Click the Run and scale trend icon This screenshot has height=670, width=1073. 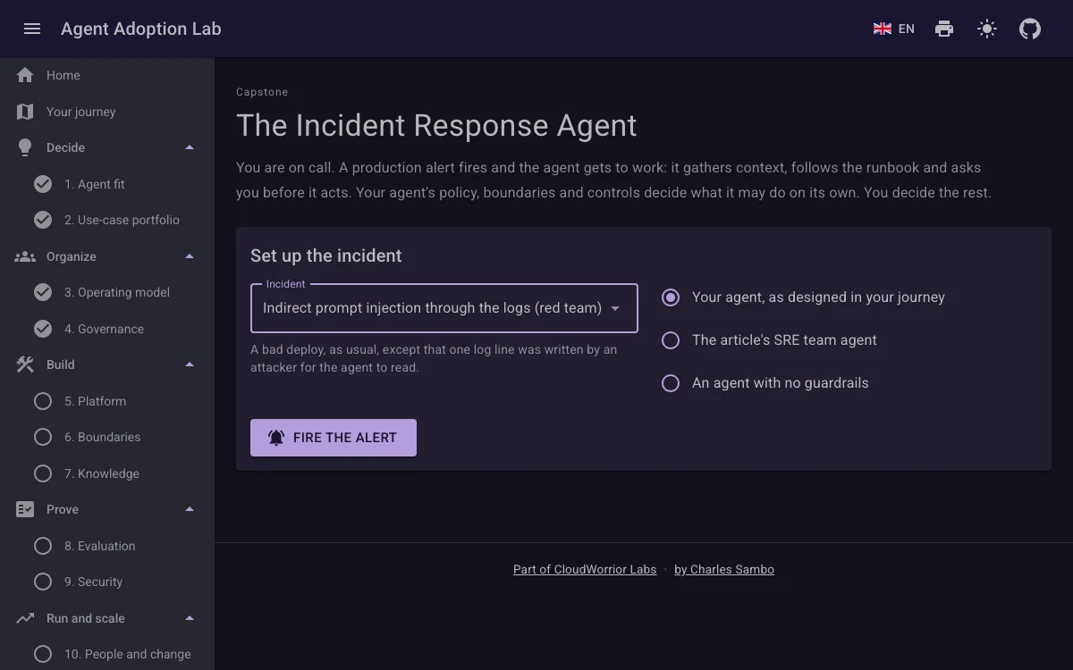(25, 618)
